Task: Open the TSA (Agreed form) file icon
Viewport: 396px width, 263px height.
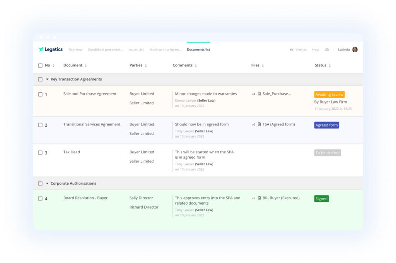Action: [259, 124]
